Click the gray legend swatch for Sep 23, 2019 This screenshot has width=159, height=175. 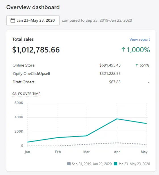point(69,164)
